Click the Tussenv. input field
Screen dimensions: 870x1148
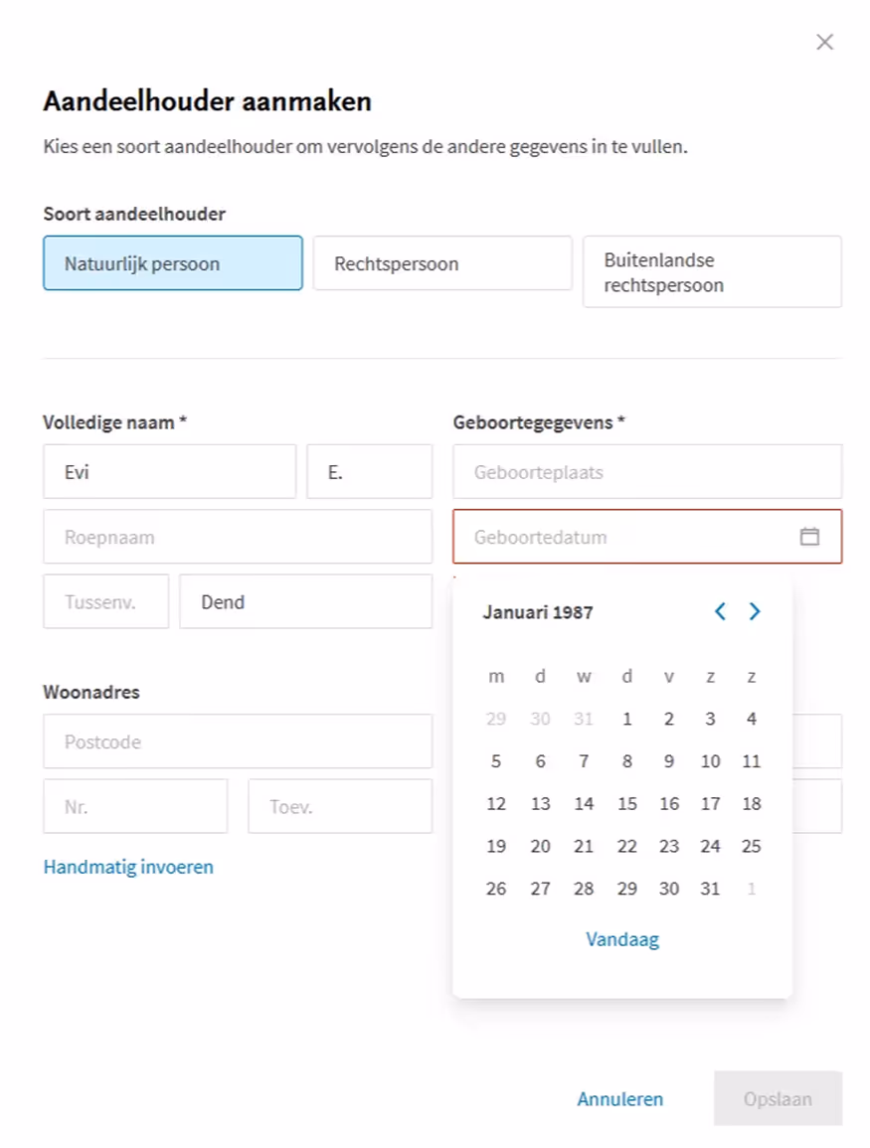pyautogui.click(x=105, y=601)
